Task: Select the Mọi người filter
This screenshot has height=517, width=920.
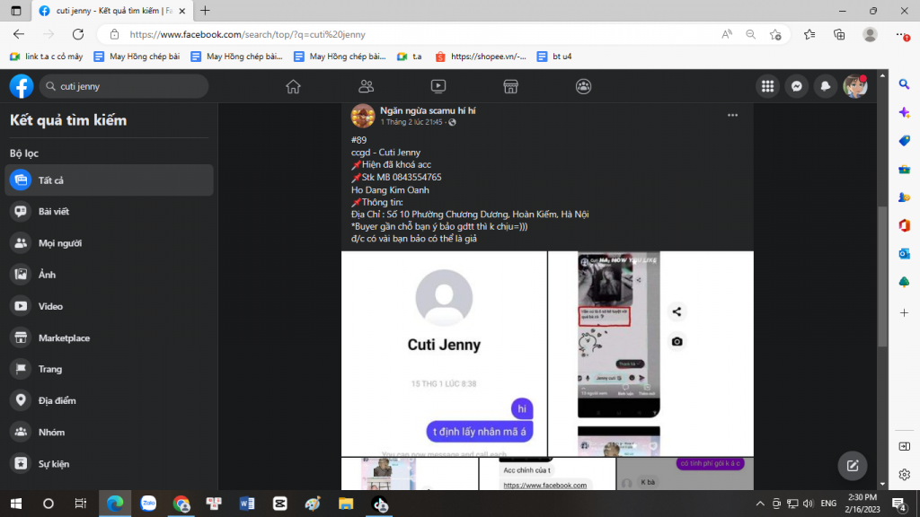Action: (59, 243)
